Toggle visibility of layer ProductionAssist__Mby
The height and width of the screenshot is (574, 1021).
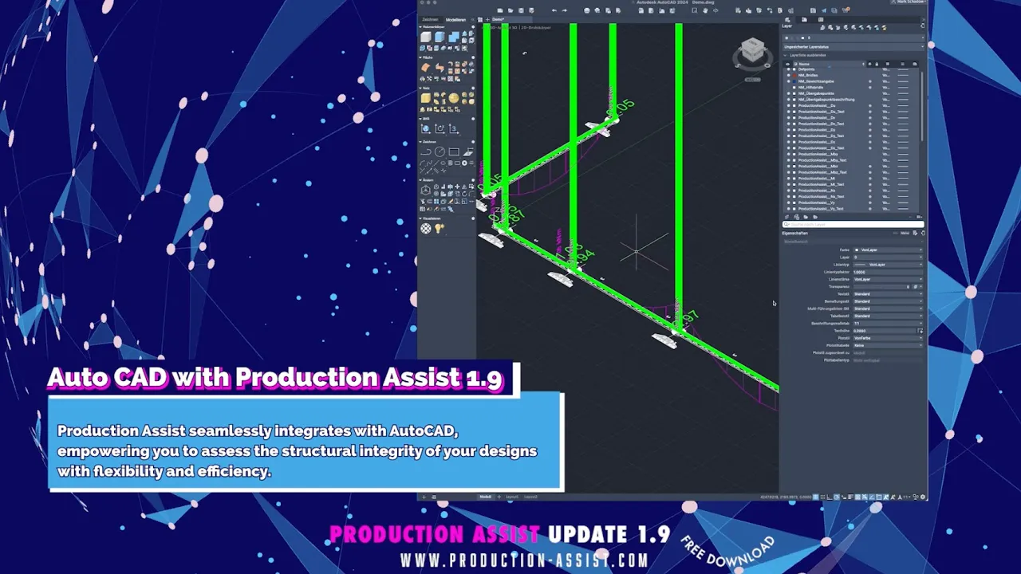[x=788, y=154]
